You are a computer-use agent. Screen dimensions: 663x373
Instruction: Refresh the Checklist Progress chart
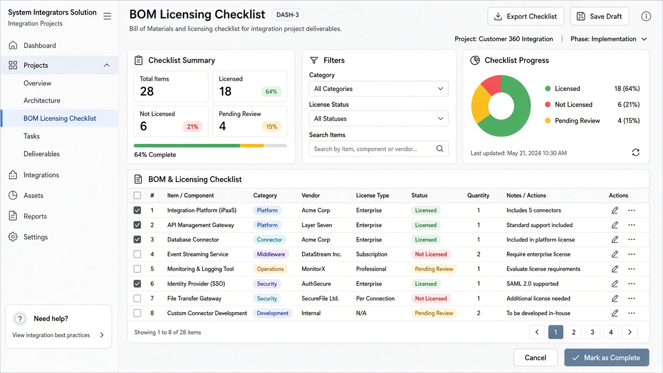point(636,152)
